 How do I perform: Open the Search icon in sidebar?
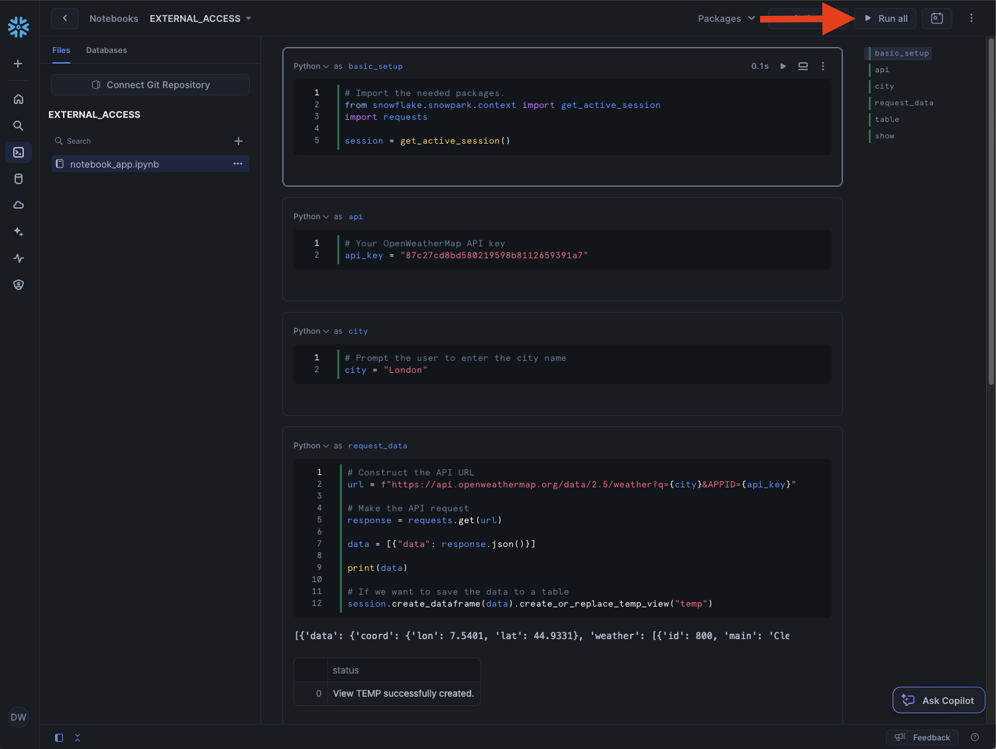click(x=19, y=126)
